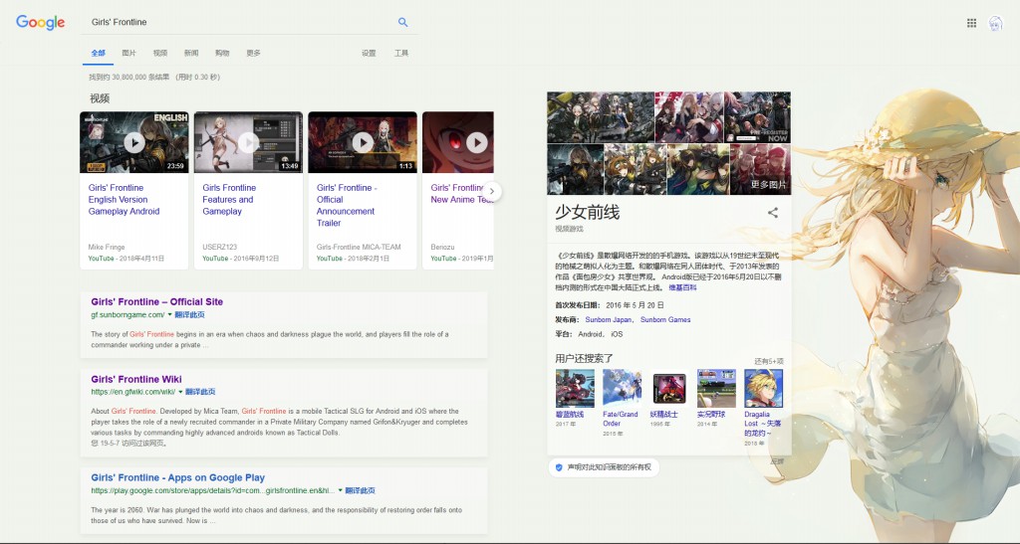Expand dropdown arrow beside play.google.com URL

point(341,490)
